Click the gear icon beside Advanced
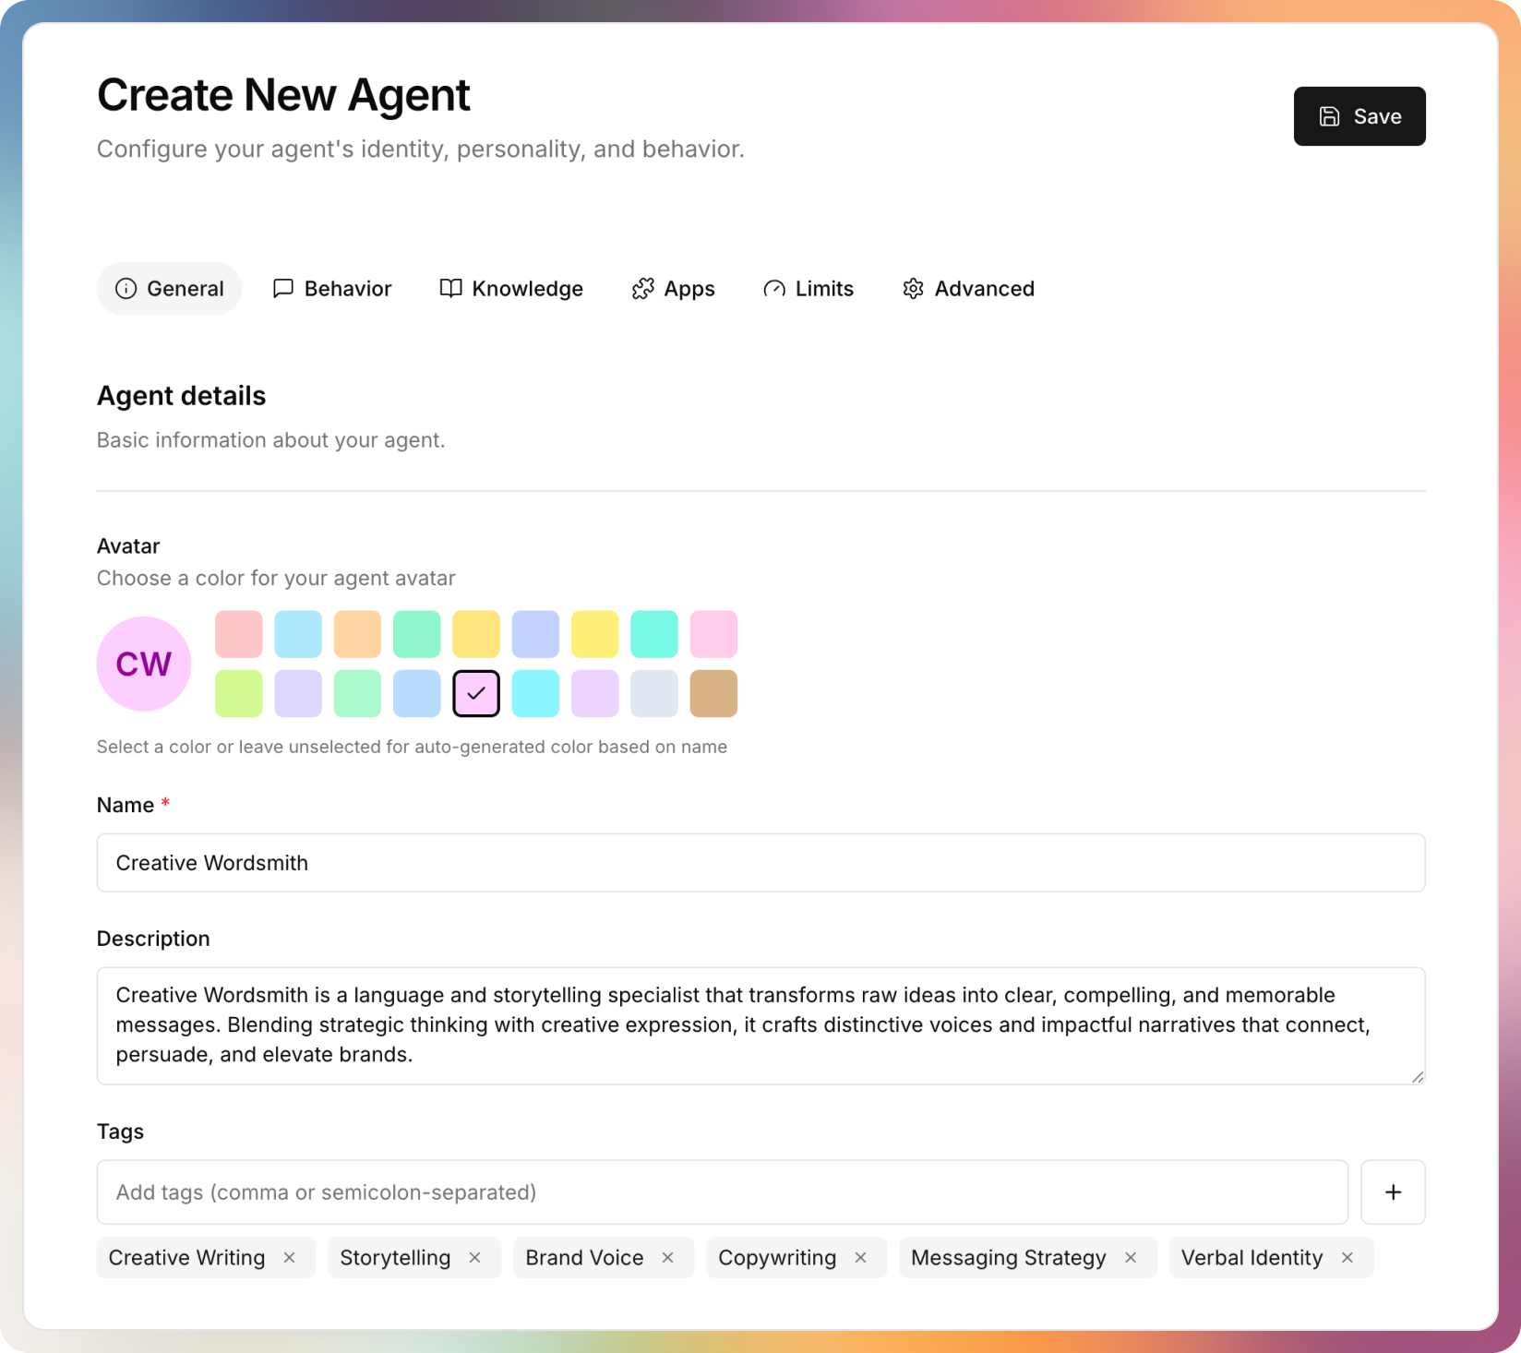1521x1353 pixels. [912, 288]
